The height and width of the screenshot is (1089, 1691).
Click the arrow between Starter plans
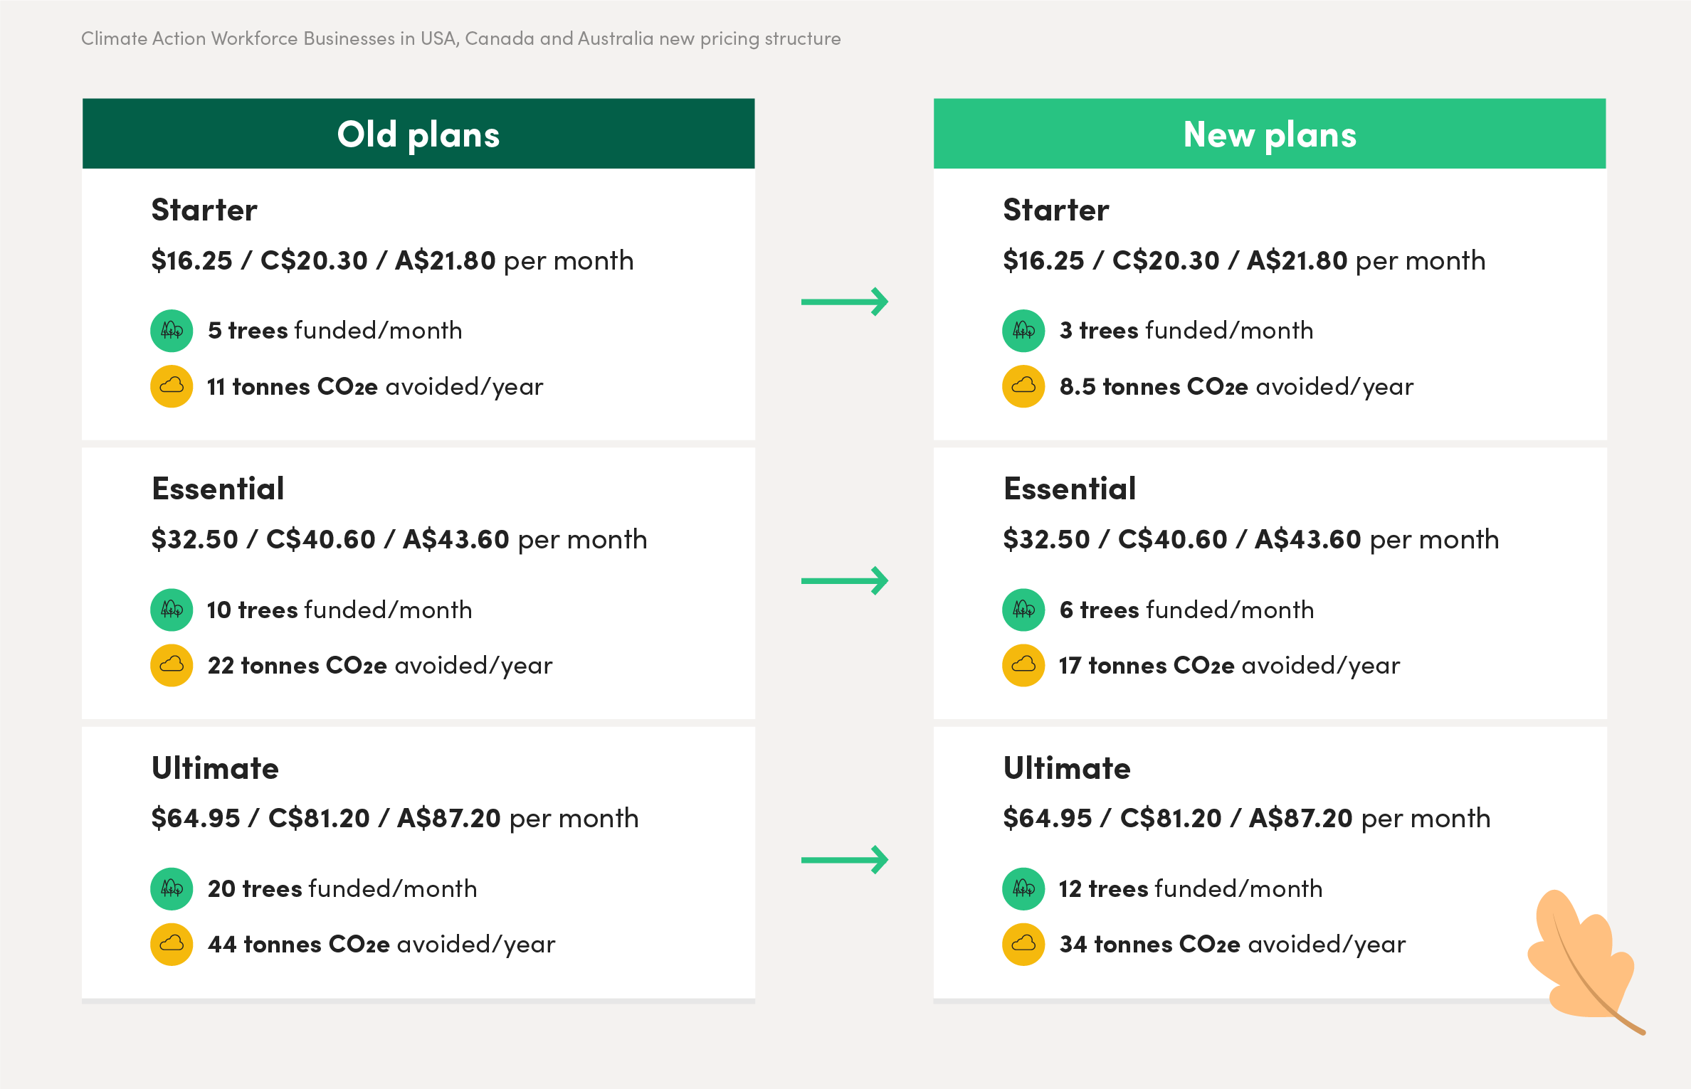tap(845, 302)
